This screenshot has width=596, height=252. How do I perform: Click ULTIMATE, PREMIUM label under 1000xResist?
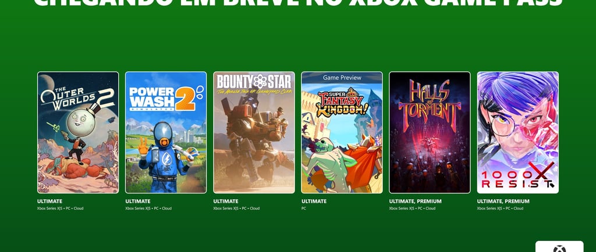[x=503, y=201]
